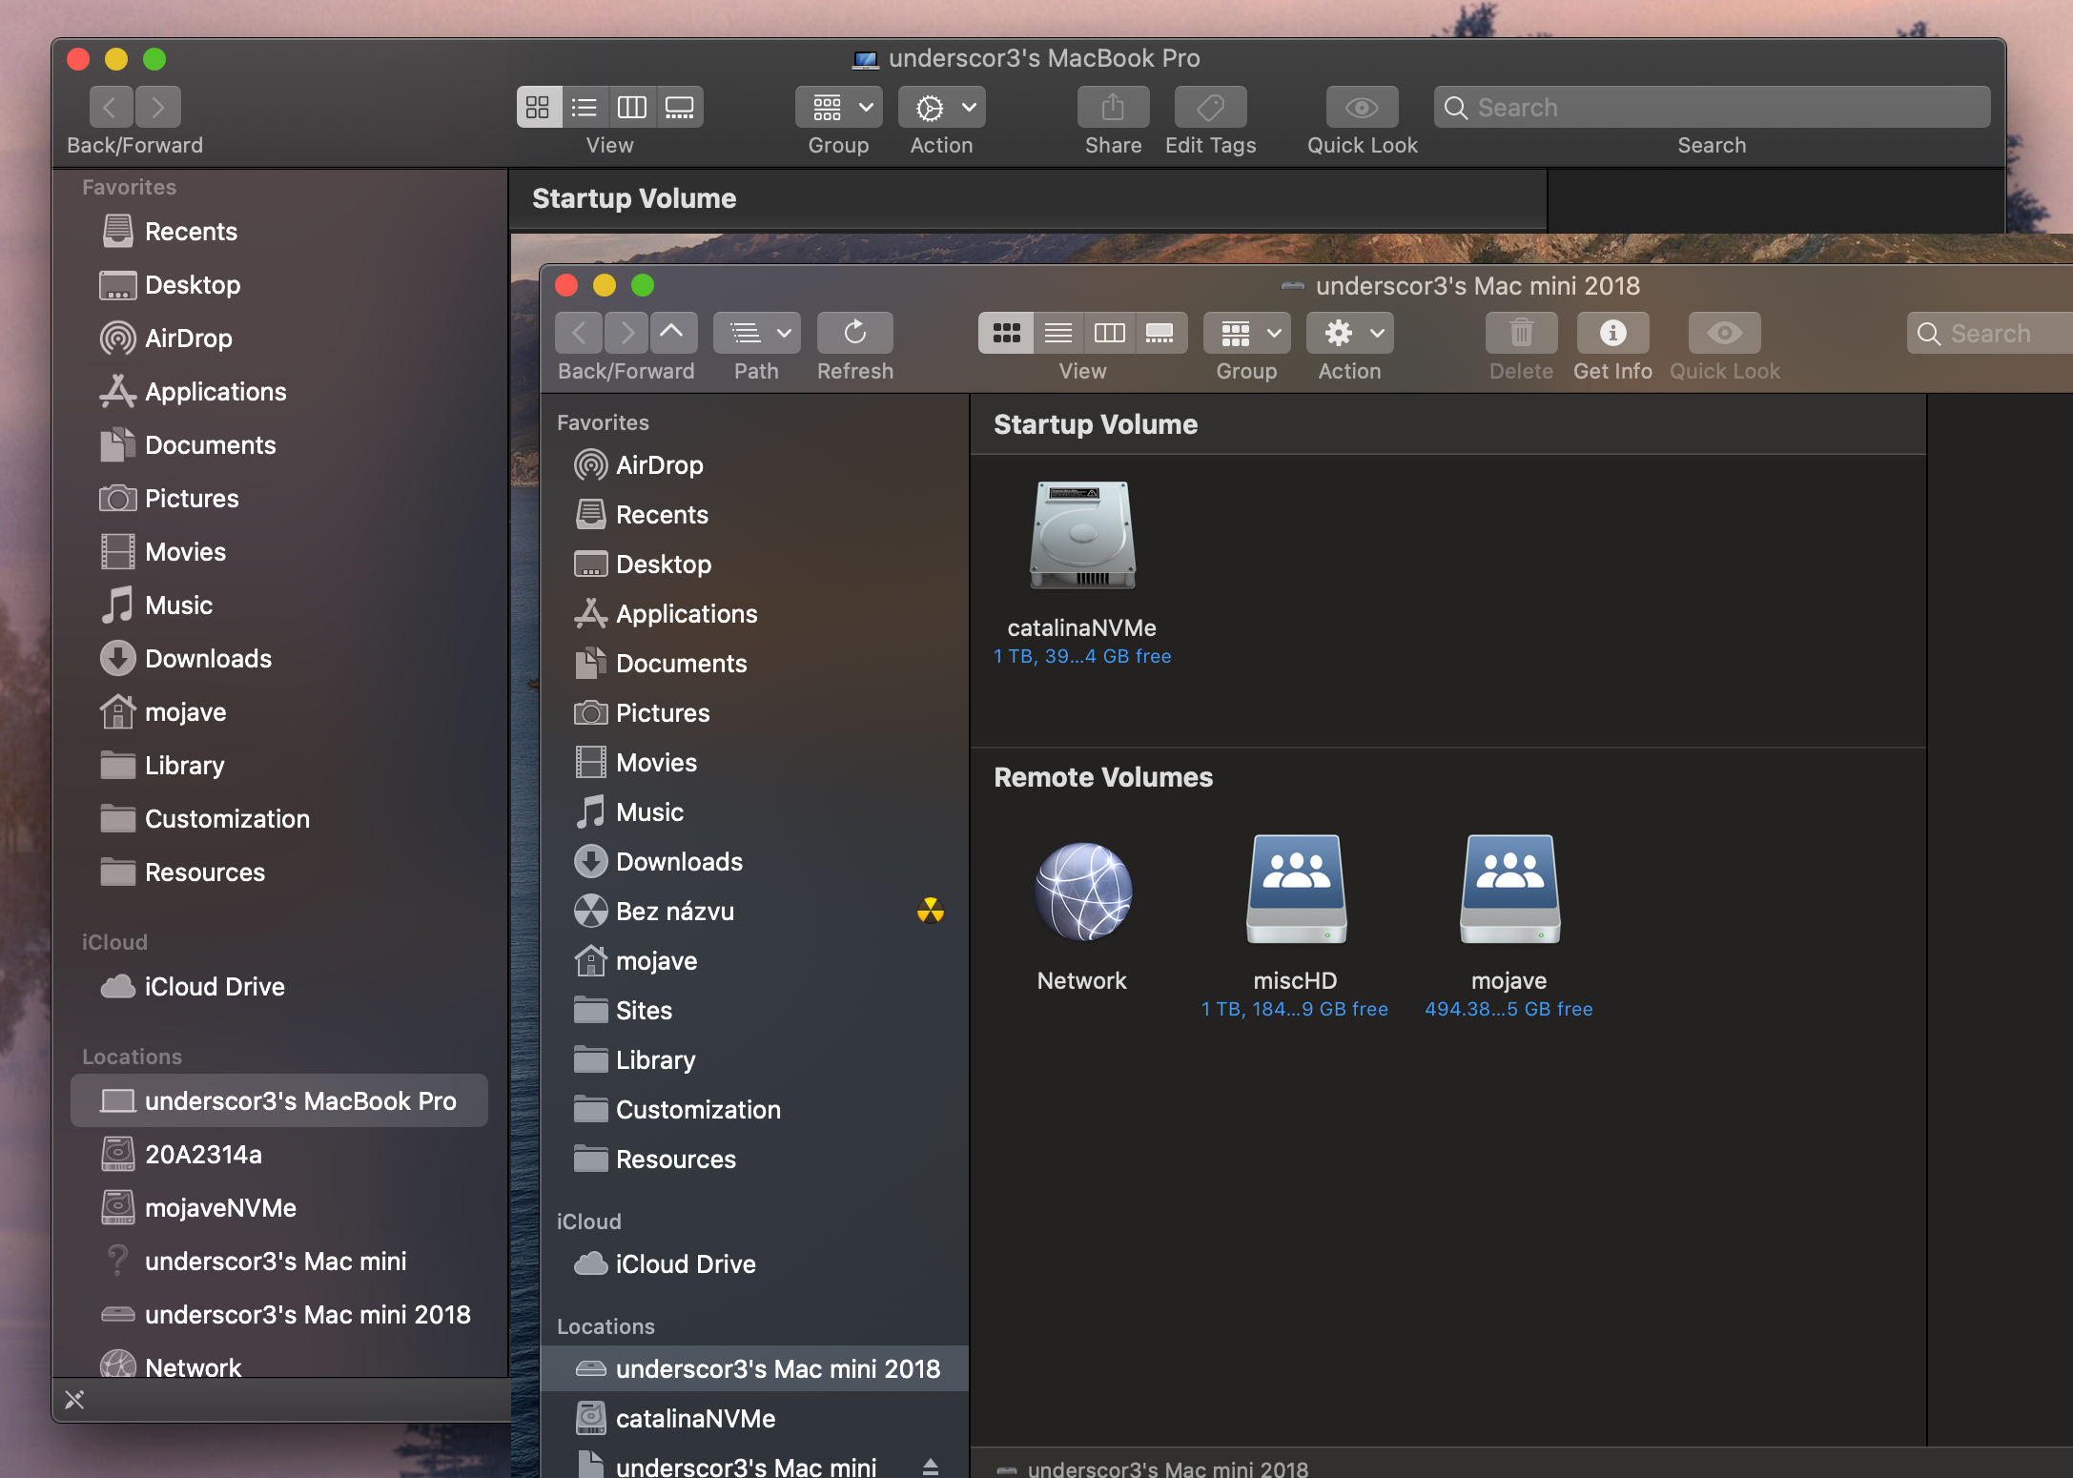Click the Edit Tags icon
This screenshot has height=1478, width=2073.
point(1210,107)
